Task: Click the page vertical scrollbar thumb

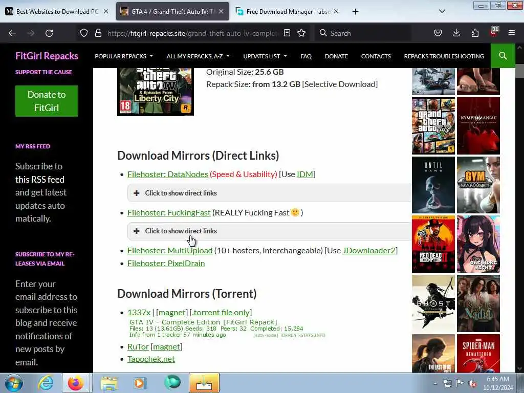Action: (519, 70)
